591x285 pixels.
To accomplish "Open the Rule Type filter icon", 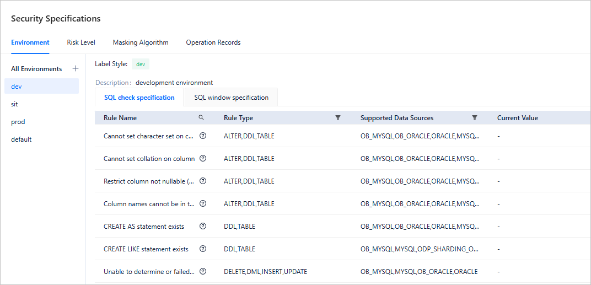I will pos(338,117).
